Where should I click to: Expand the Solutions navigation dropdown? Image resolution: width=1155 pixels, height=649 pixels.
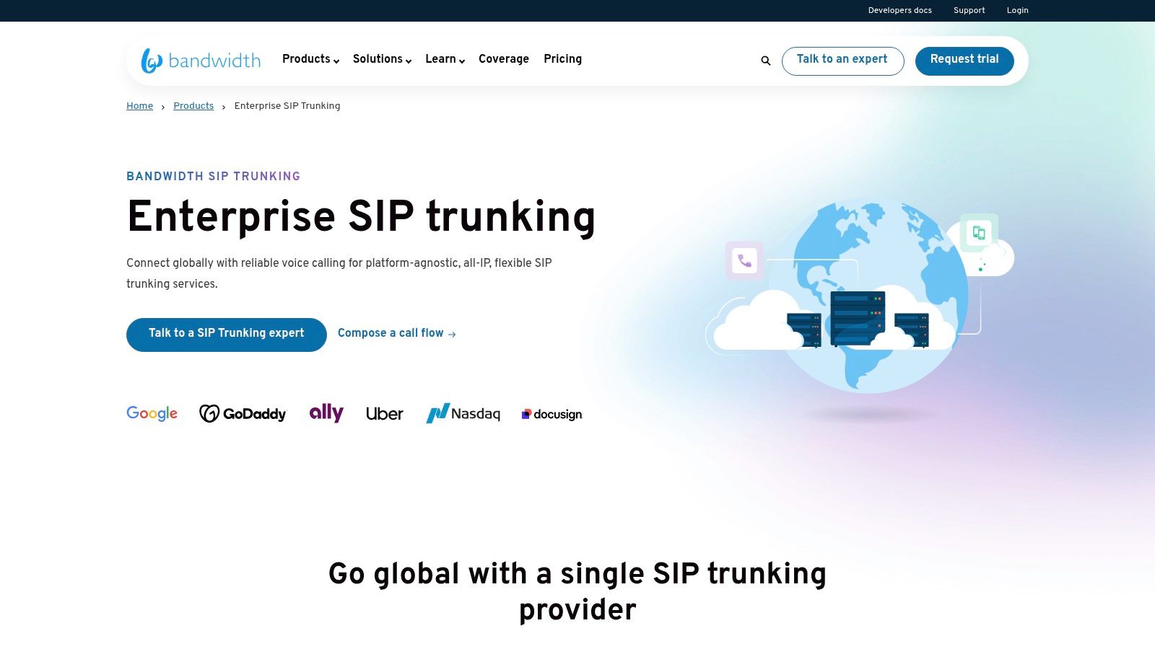(x=381, y=59)
